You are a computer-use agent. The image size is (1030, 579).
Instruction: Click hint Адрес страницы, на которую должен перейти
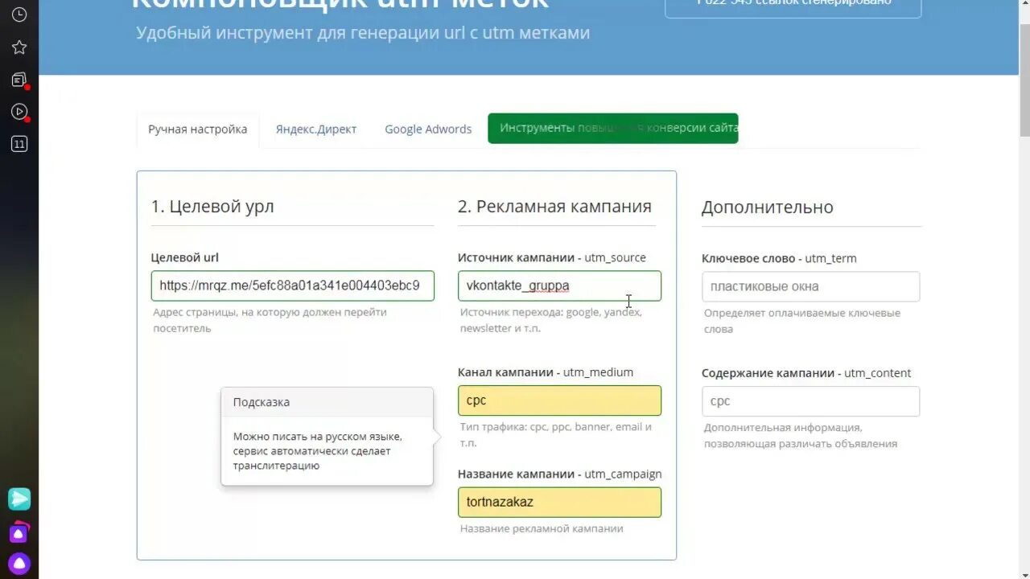(270, 320)
